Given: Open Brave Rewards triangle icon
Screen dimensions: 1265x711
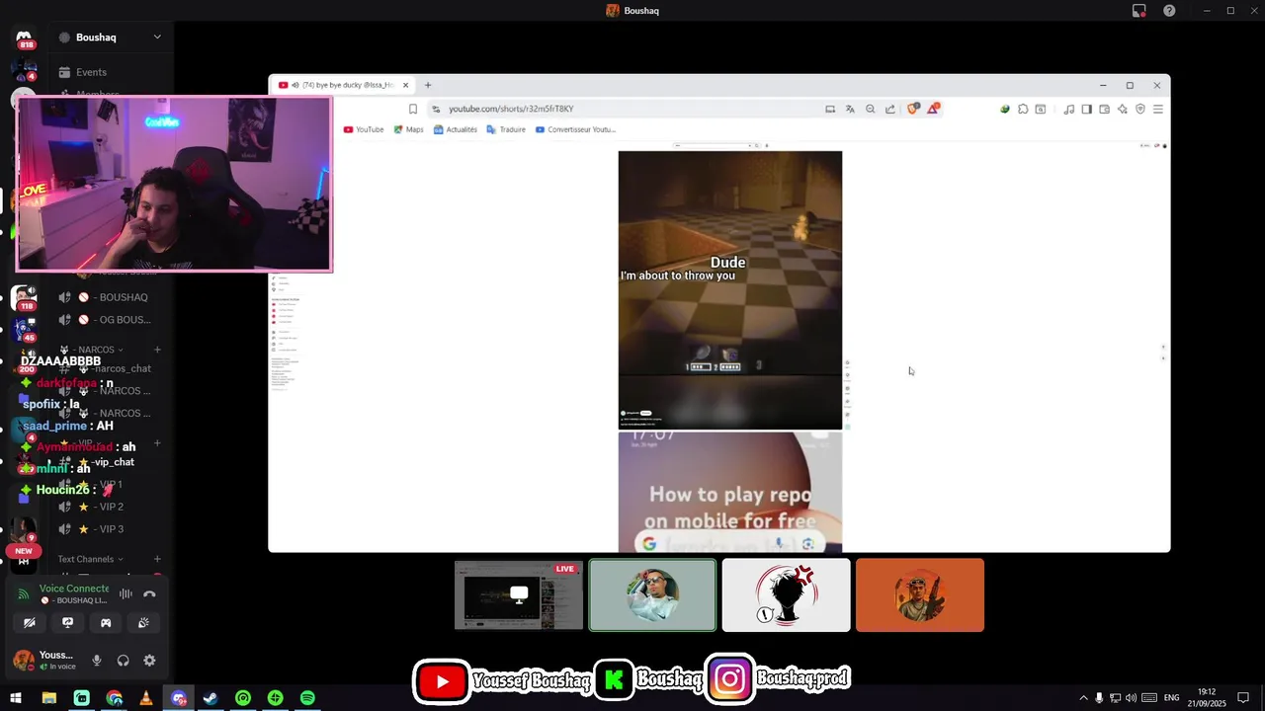Looking at the screenshot, I should 933,109.
